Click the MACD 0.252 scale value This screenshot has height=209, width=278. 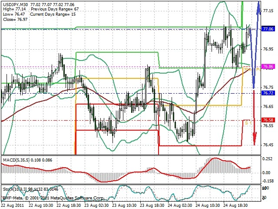click(268, 159)
